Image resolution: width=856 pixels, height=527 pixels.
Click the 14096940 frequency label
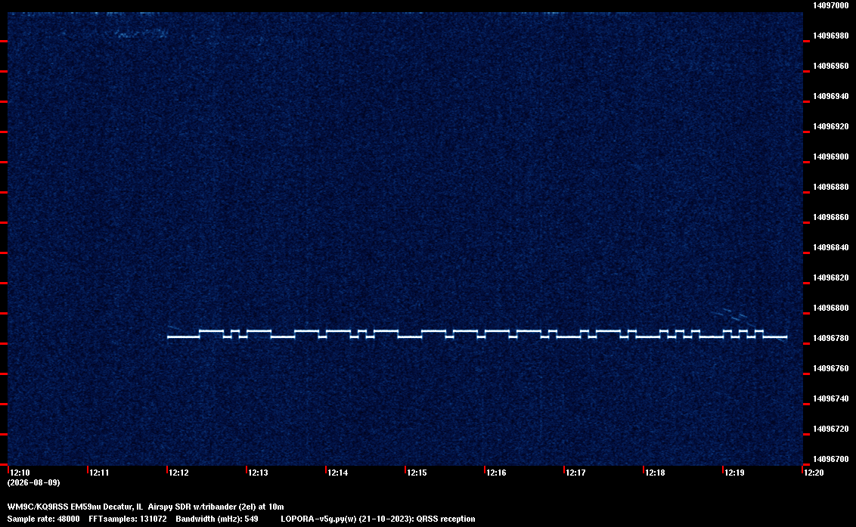coord(830,96)
